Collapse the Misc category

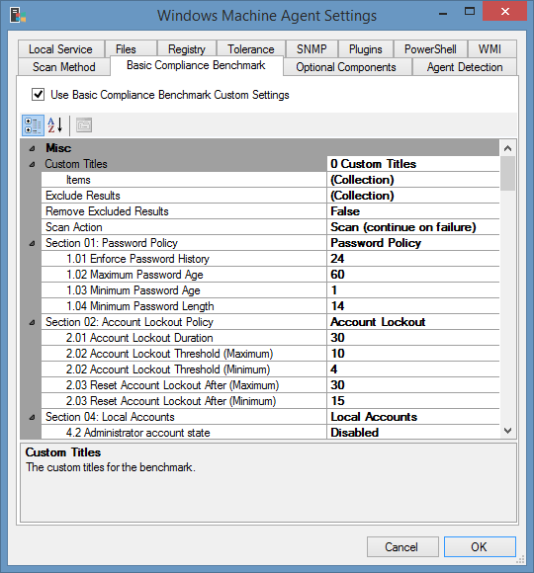pos(33,148)
